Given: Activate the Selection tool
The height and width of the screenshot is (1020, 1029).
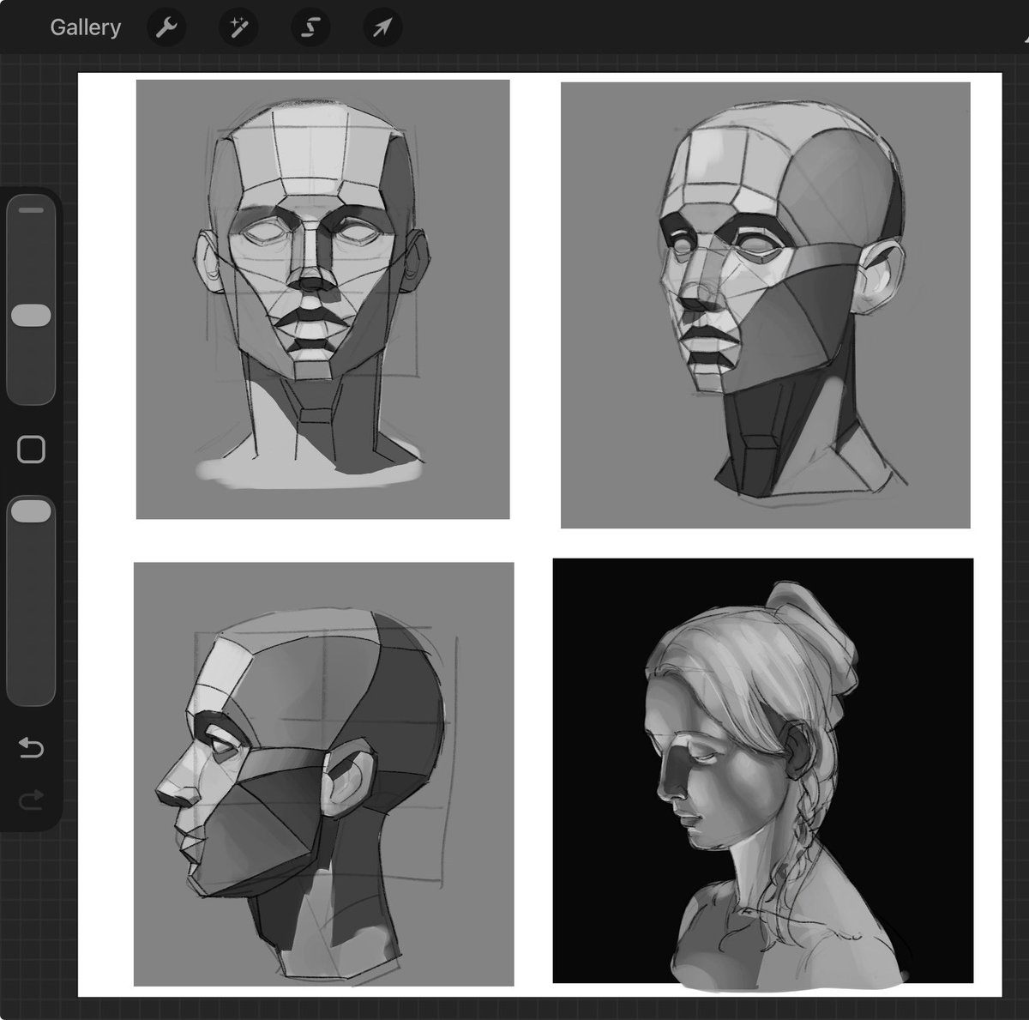Looking at the screenshot, I should [x=310, y=27].
